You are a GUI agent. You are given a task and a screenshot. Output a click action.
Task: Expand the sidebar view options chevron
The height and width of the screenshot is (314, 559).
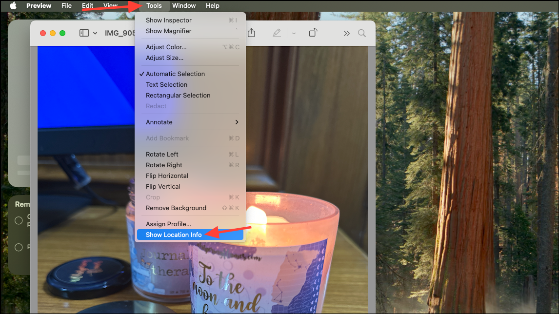(x=95, y=33)
